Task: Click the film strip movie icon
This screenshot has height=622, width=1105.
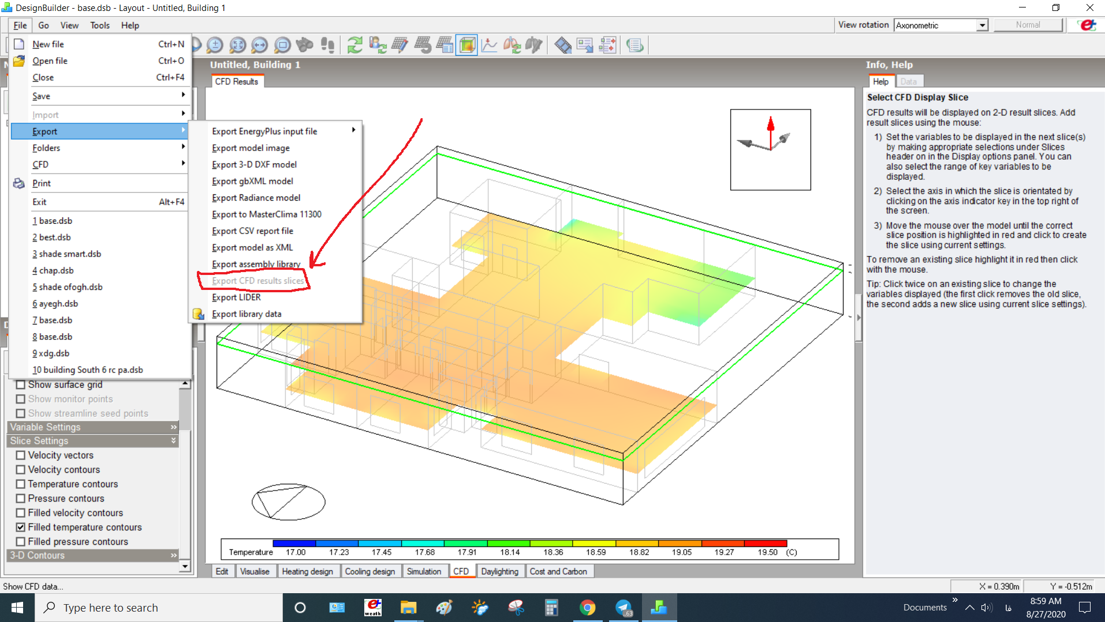Action: click(x=563, y=45)
